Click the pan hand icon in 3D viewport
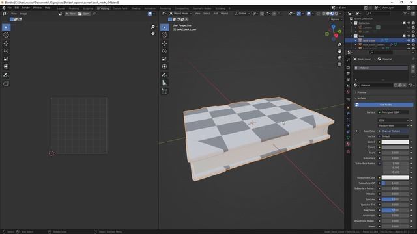This screenshot has height=234, width=417. (x=339, y=51)
